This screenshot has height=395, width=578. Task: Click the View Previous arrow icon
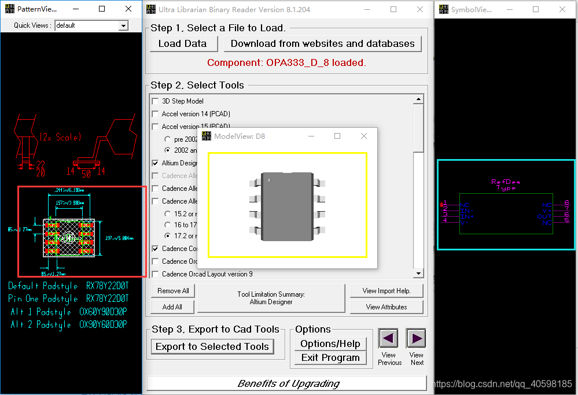tap(388, 338)
